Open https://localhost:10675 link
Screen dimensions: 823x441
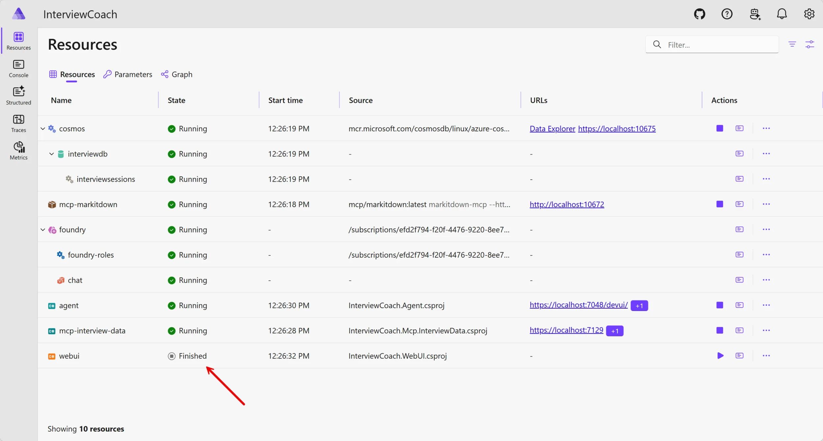pos(617,129)
